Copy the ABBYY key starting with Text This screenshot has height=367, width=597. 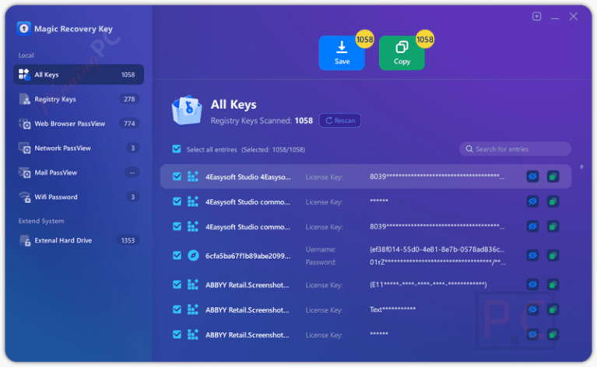coord(553,309)
